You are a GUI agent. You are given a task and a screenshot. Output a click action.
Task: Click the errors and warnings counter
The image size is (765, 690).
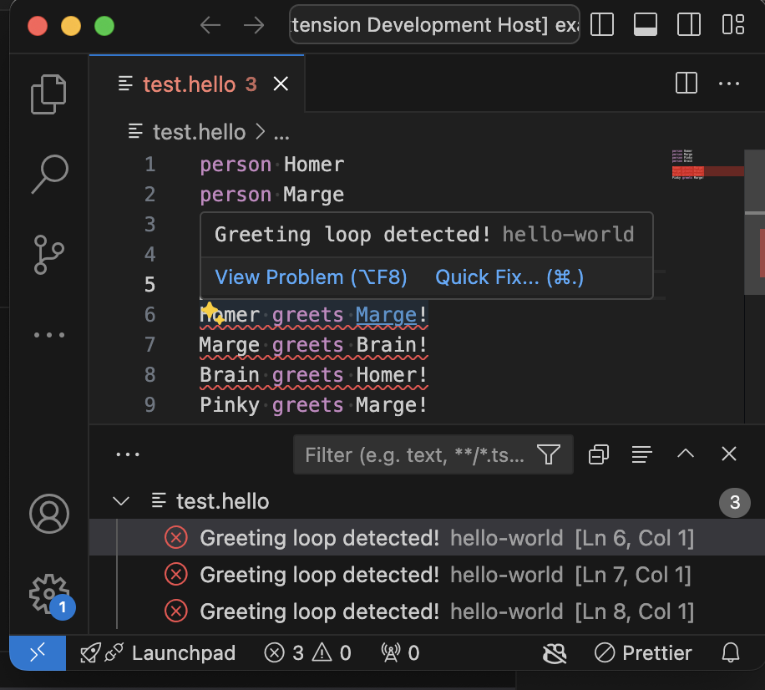pos(307,652)
